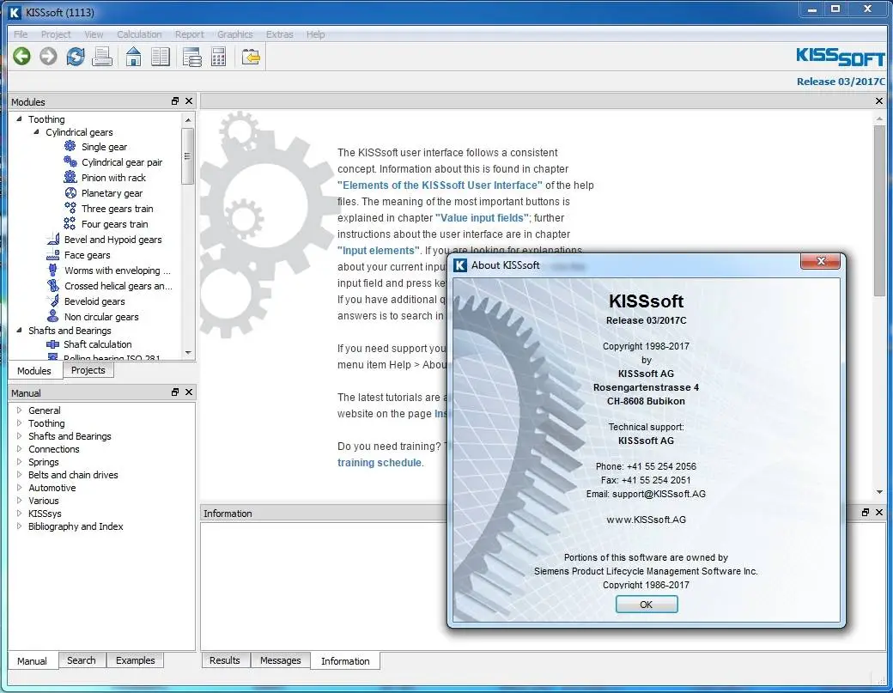Collapse the Cylindrical gears node
This screenshot has height=693, width=893.
tap(36, 132)
